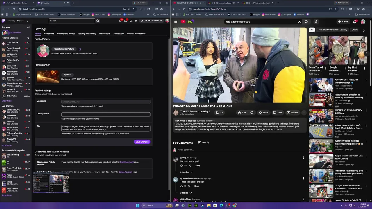The width and height of the screenshot is (372, 209).
Task: Click Get Ad-Free 40% Off button
Action: click(x=151, y=21)
